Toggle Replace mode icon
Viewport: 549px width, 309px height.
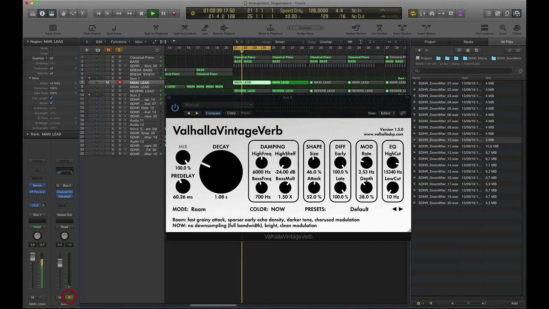pyautogui.click(x=441, y=13)
